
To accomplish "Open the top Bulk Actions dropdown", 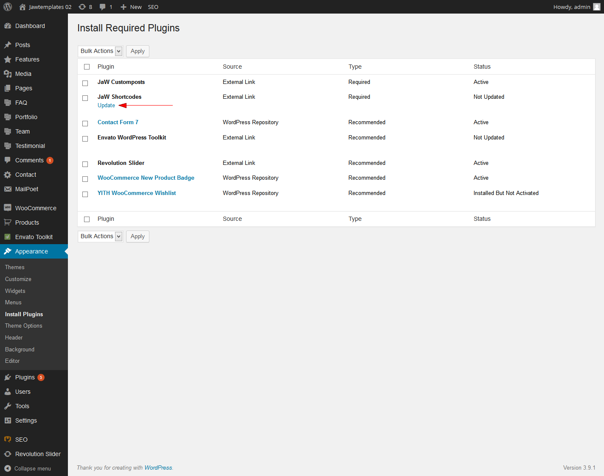I will [100, 51].
